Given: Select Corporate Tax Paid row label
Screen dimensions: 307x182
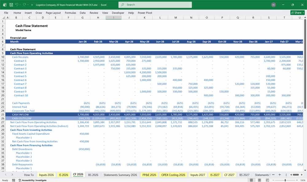Looking at the screenshot, I should (x=23, y=111).
